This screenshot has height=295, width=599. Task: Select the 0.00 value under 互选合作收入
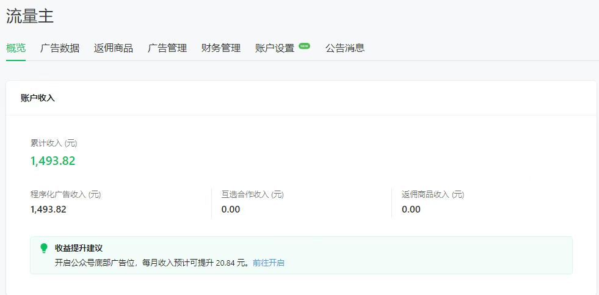(231, 209)
